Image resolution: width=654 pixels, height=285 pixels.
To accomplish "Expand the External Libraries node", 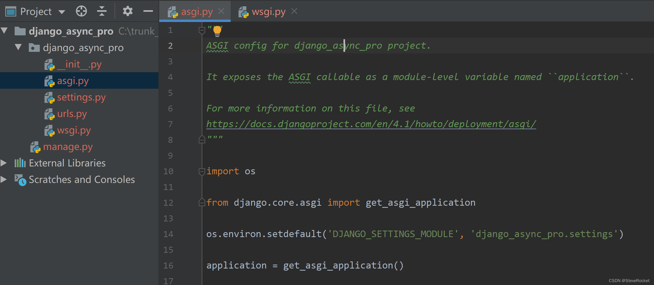I will point(4,163).
